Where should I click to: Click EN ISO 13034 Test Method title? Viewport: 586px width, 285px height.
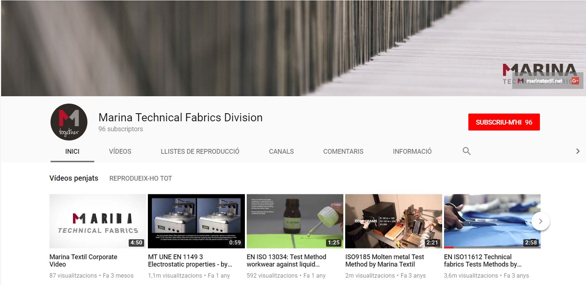point(287,261)
